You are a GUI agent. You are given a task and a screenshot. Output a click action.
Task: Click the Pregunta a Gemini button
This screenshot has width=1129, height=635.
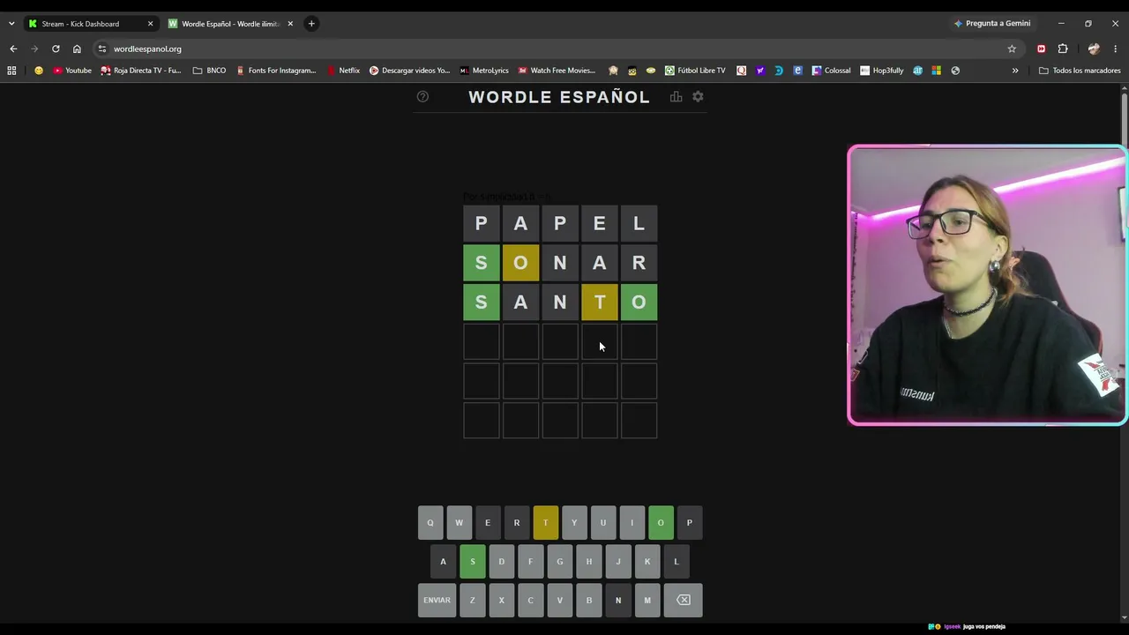(991, 24)
